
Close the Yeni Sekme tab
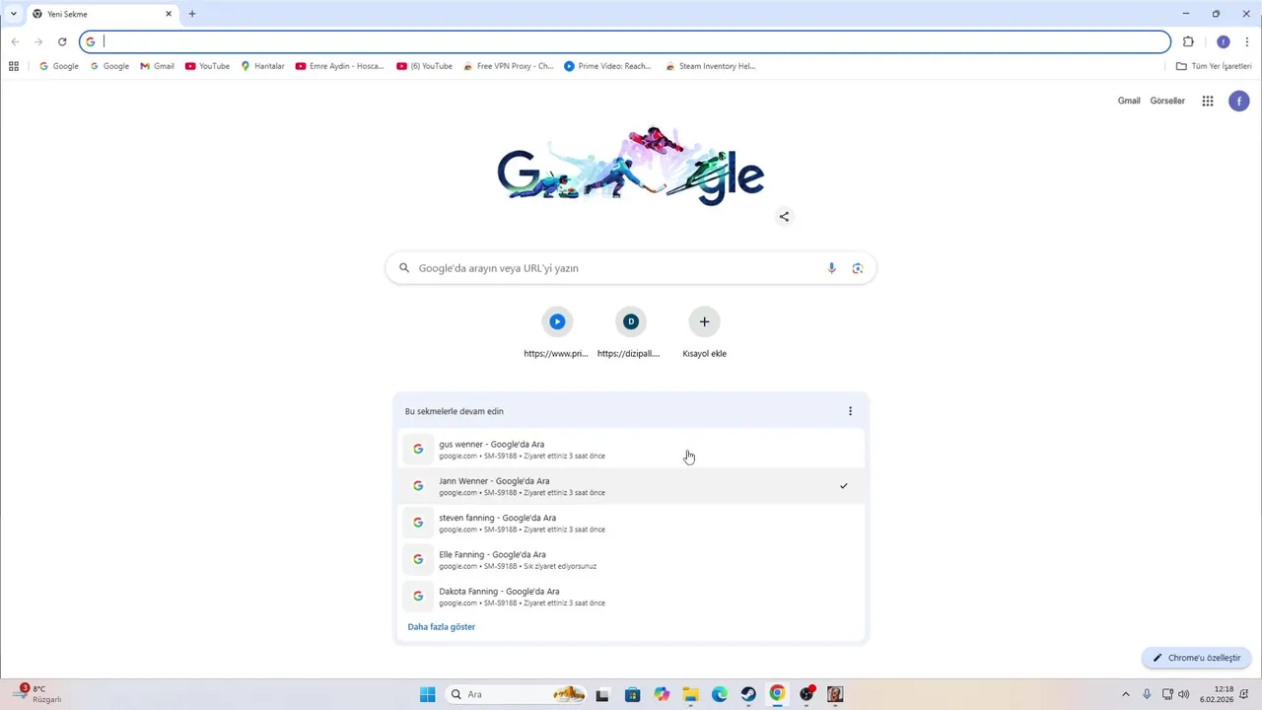click(x=169, y=14)
